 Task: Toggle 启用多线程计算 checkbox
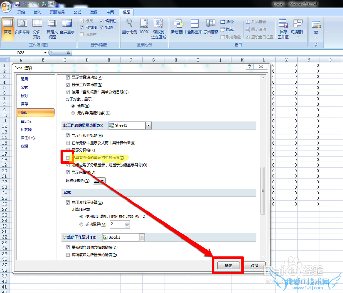[x=68, y=203]
